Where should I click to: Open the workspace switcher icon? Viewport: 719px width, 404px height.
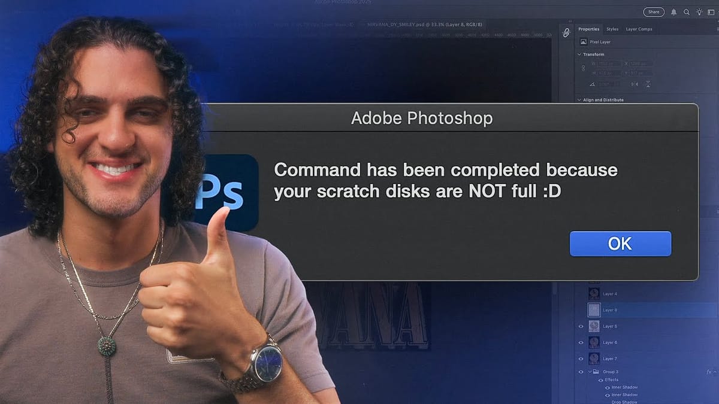pos(710,12)
